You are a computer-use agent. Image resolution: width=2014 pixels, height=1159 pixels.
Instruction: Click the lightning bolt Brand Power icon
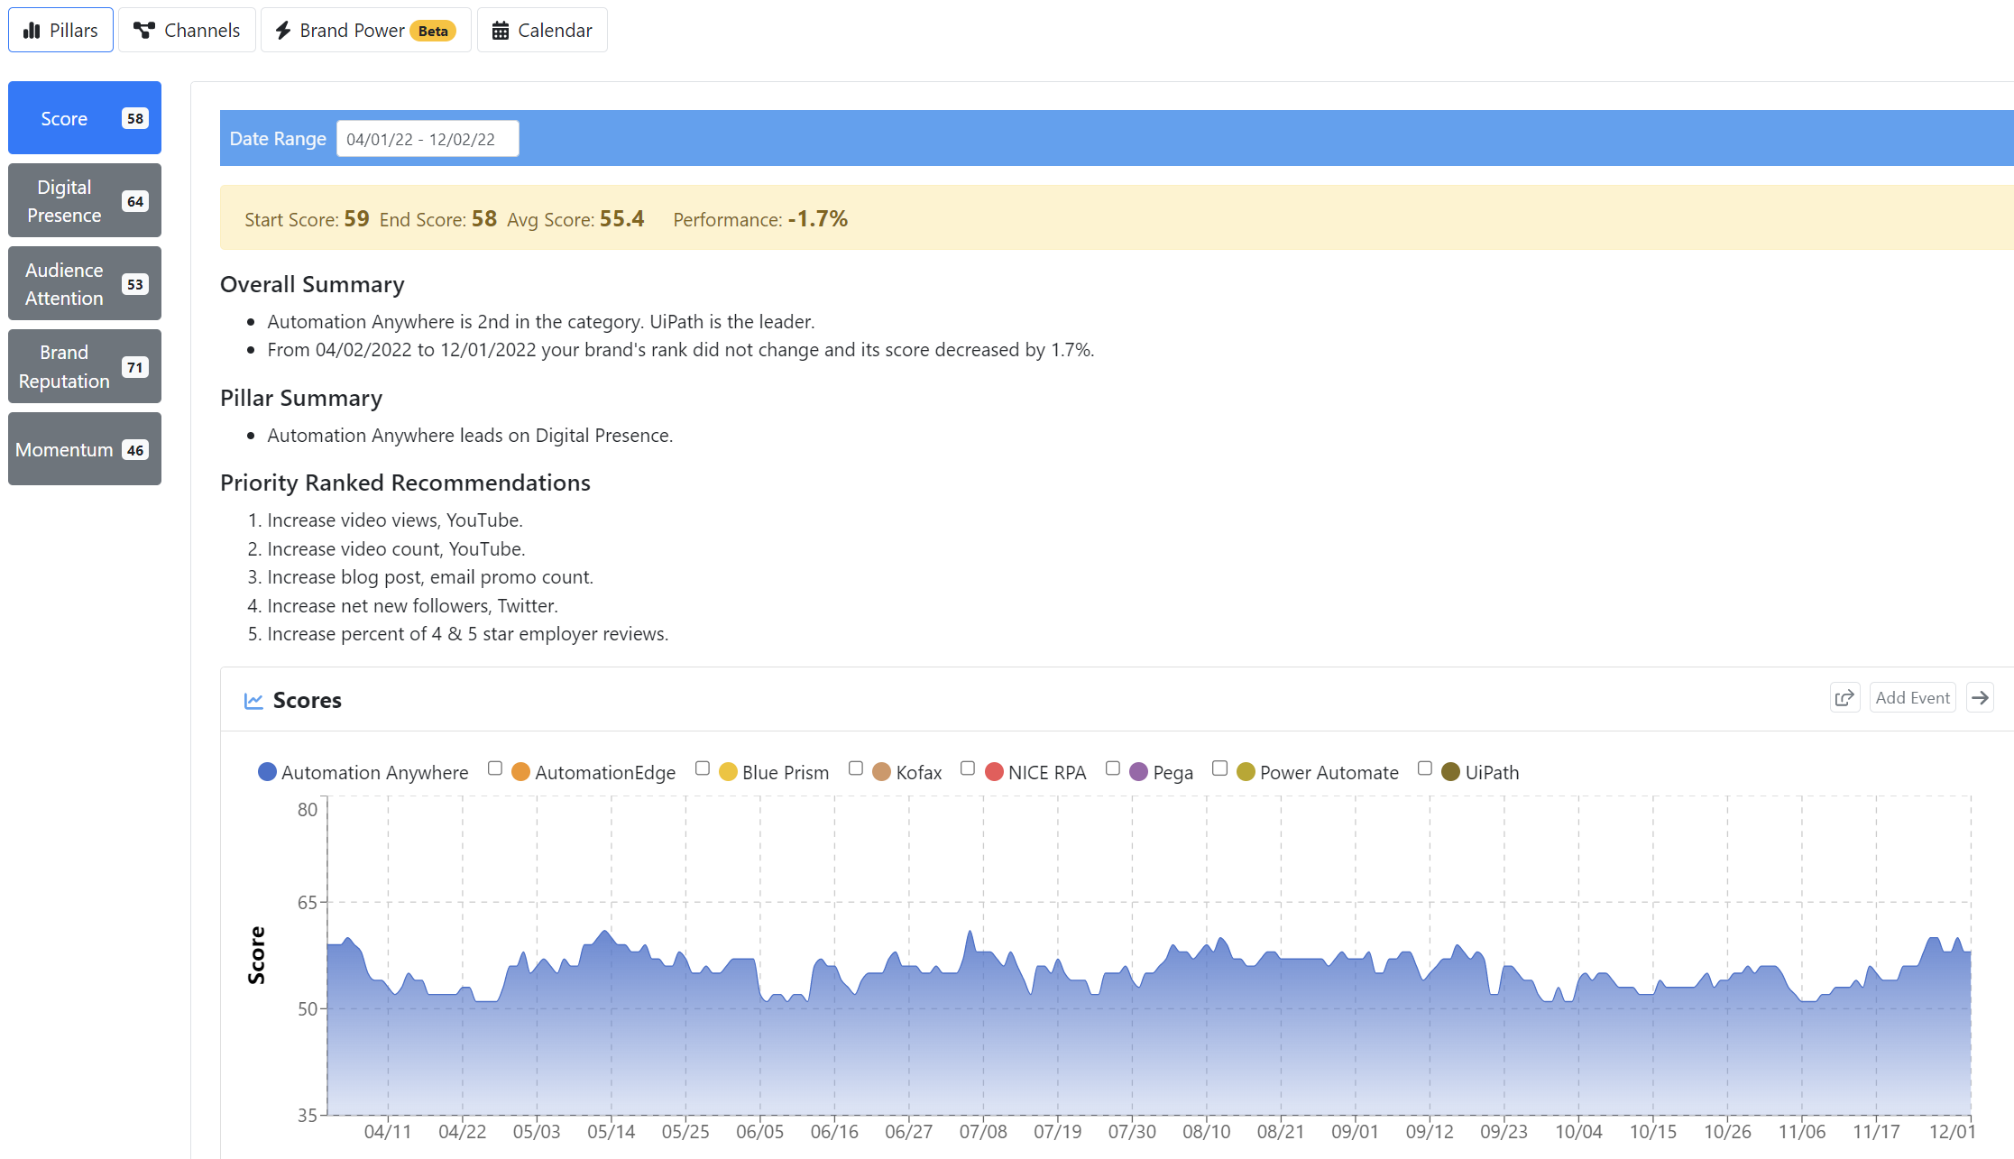pos(283,31)
